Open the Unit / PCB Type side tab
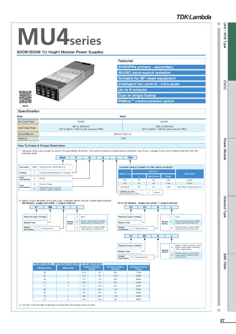Screen dimensions: 236x334 (x=225, y=35)
